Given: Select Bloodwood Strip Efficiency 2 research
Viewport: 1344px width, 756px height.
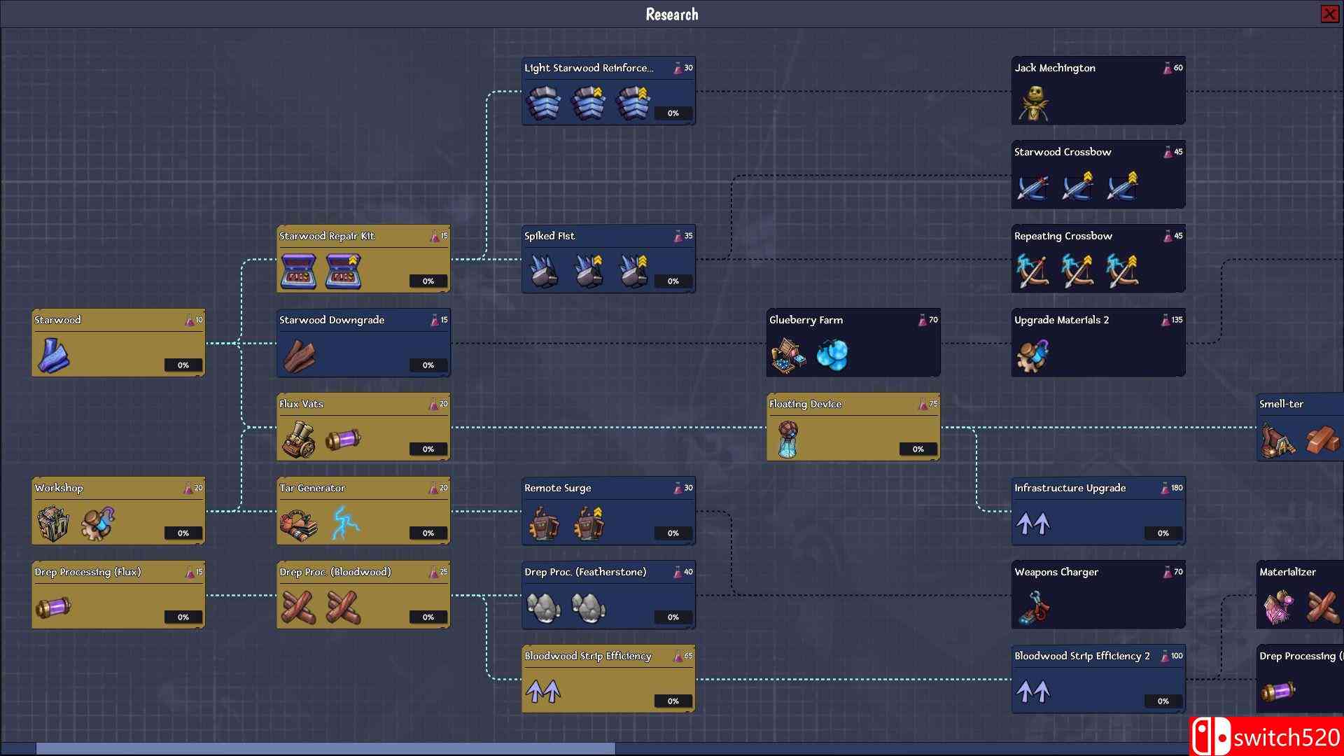Looking at the screenshot, I should [1098, 679].
